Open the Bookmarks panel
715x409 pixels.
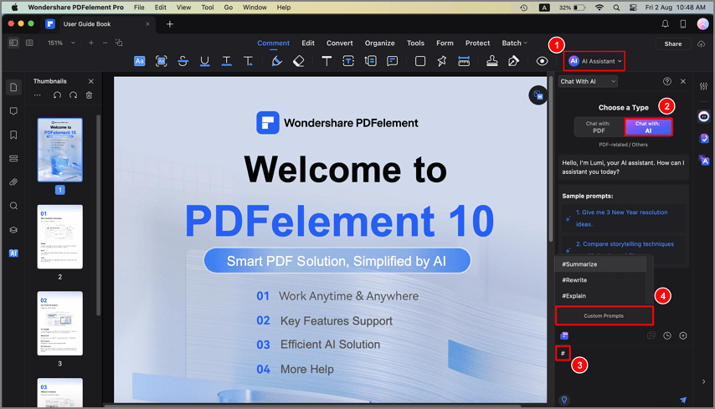click(x=13, y=135)
